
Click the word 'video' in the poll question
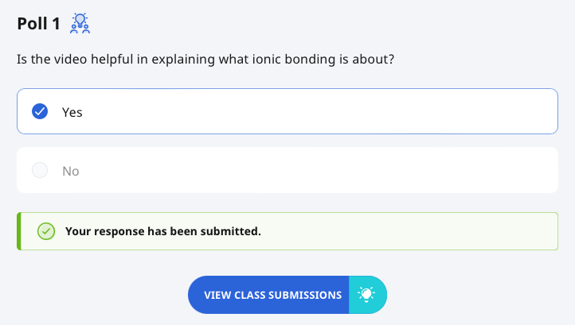click(x=70, y=59)
